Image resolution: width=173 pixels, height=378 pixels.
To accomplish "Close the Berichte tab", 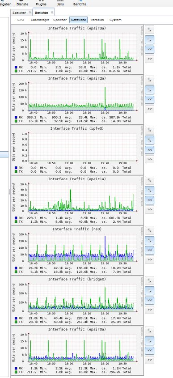I will click(x=52, y=12).
